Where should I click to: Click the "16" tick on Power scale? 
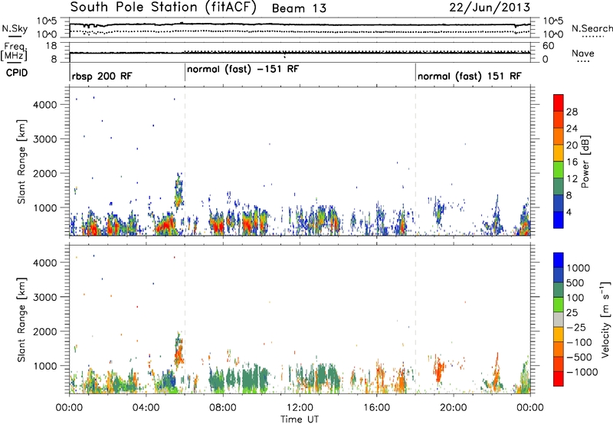pyautogui.click(x=572, y=162)
